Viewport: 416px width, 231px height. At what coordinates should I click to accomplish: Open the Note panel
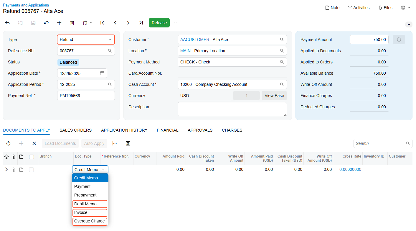click(x=332, y=8)
